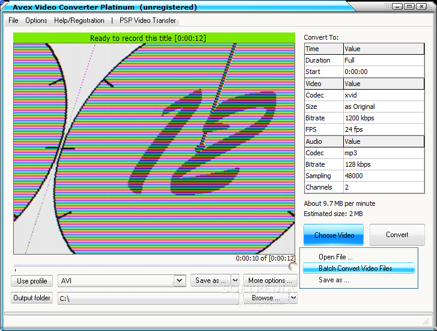Image resolution: width=437 pixels, height=331 pixels.
Task: Click the Ready to record status banner
Action: tap(154, 38)
